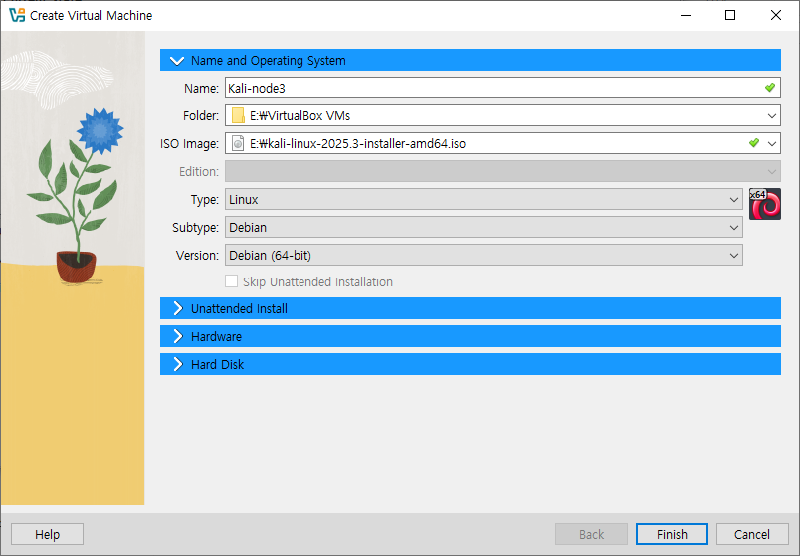Click the ISO path text kali-linux-2025.3-installer-amd64.iso
The image size is (800, 556).
click(x=357, y=144)
